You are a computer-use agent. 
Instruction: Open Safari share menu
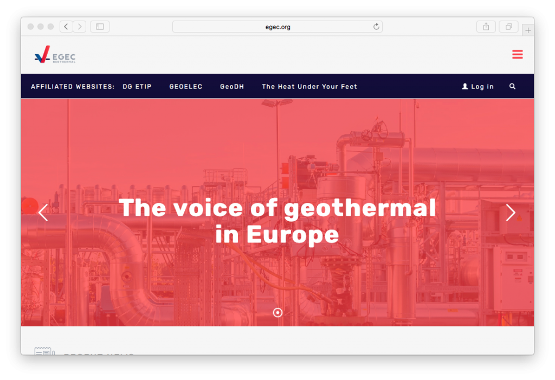(x=486, y=27)
